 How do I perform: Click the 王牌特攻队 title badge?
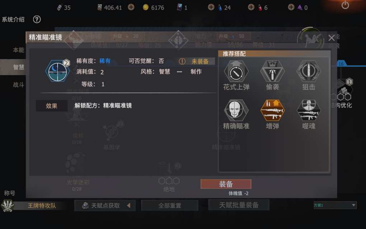(x=42, y=206)
